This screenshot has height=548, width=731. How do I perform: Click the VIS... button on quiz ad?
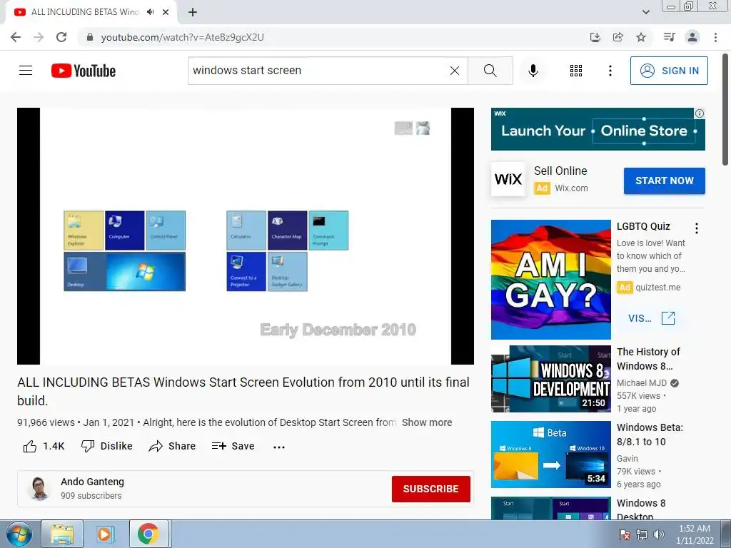coord(652,318)
